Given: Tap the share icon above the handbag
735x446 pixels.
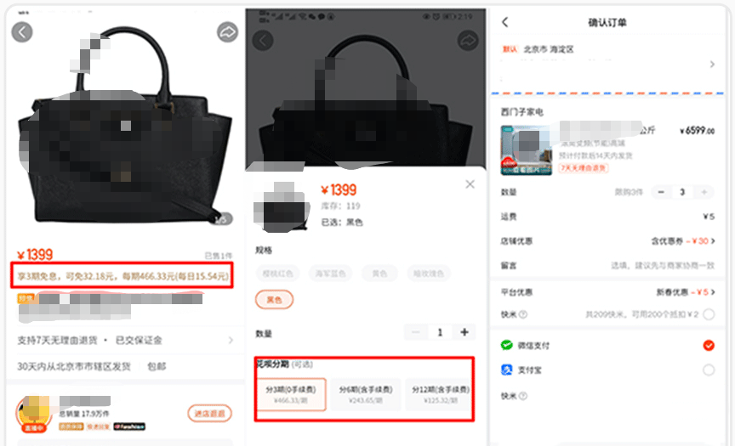Looking at the screenshot, I should pos(227,31).
